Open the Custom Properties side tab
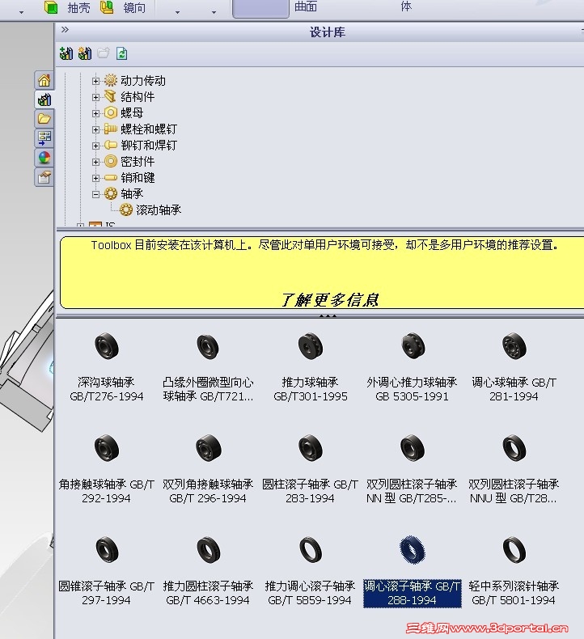Screen dimensions: 584x639 pyautogui.click(x=44, y=177)
